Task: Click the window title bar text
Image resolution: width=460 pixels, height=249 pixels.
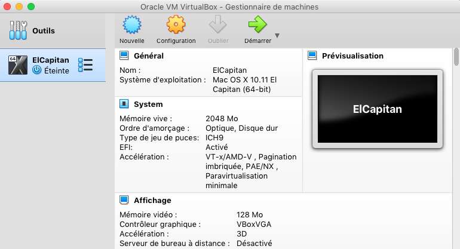Action: click(x=229, y=7)
